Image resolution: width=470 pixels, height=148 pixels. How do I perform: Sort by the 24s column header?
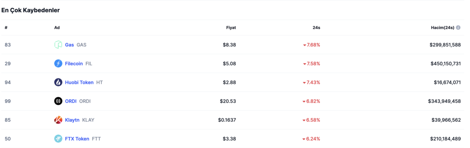(316, 27)
